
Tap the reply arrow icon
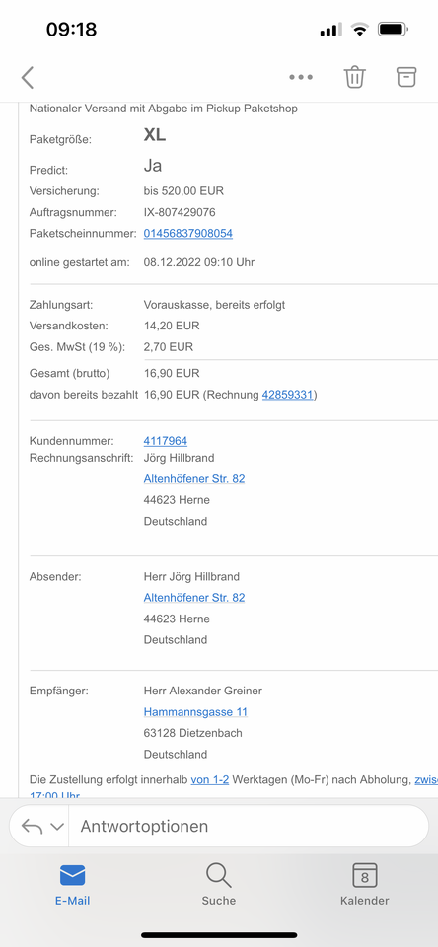(32, 827)
